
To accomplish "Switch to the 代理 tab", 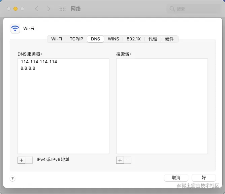I will coord(153,39).
